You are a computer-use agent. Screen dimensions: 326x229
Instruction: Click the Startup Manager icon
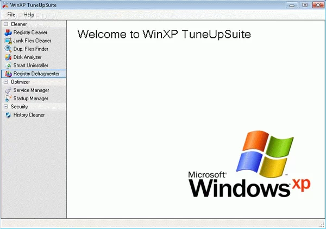pyautogui.click(x=8, y=99)
